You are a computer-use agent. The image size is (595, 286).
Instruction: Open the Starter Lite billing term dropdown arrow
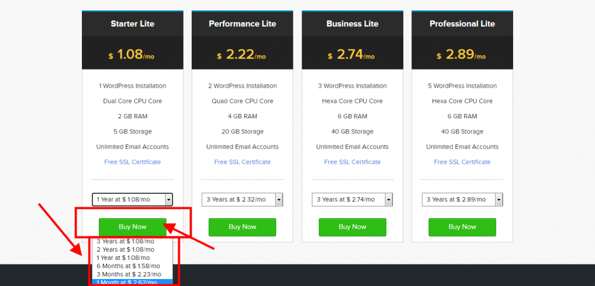pos(169,200)
